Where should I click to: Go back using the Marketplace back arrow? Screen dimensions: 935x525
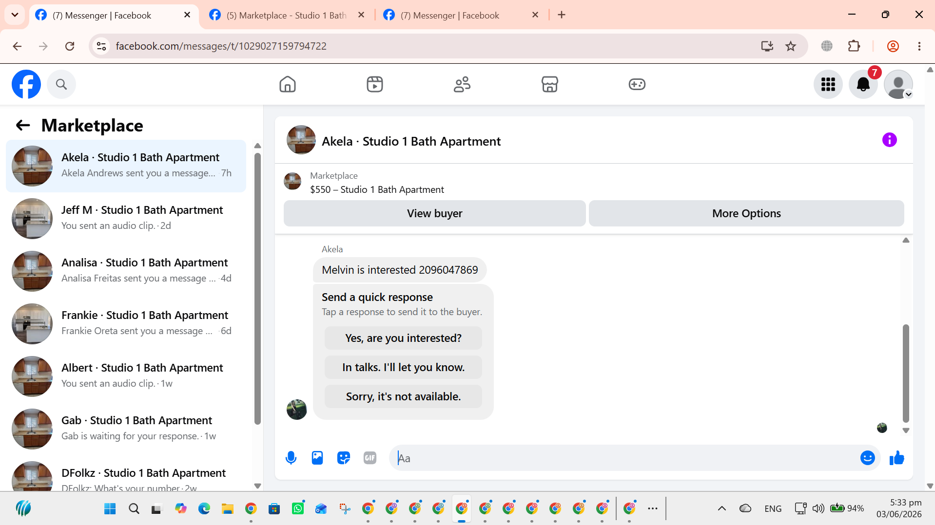pos(23,126)
